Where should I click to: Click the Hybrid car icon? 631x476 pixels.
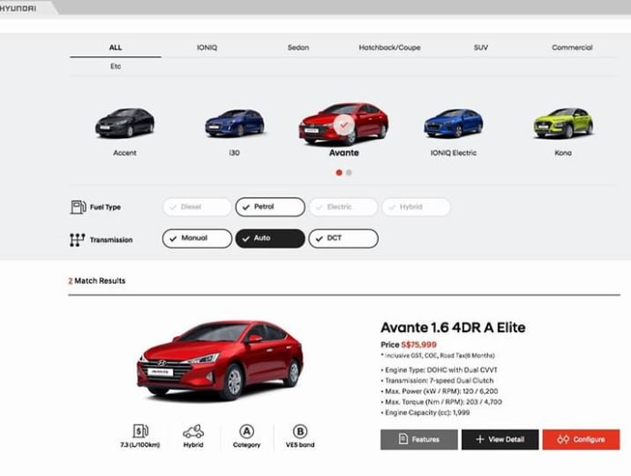tap(193, 431)
